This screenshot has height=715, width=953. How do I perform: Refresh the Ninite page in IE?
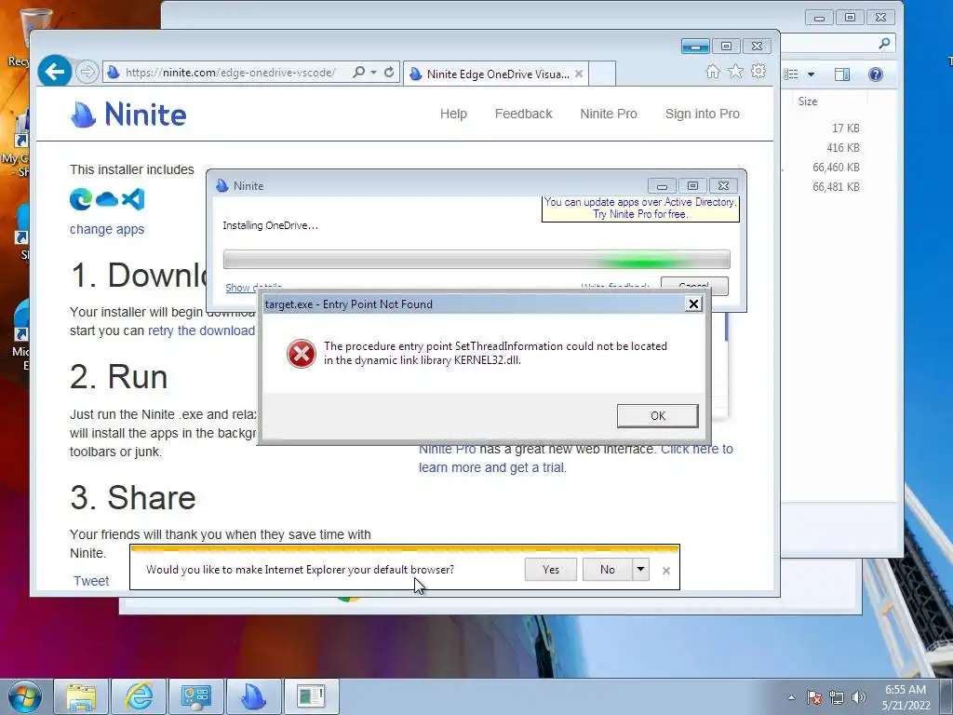coord(389,73)
